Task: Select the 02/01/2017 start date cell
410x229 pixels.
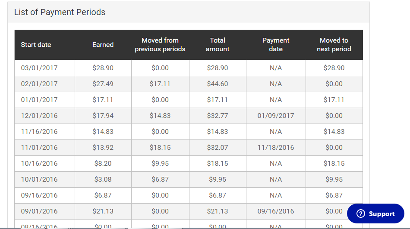Action: [39, 84]
